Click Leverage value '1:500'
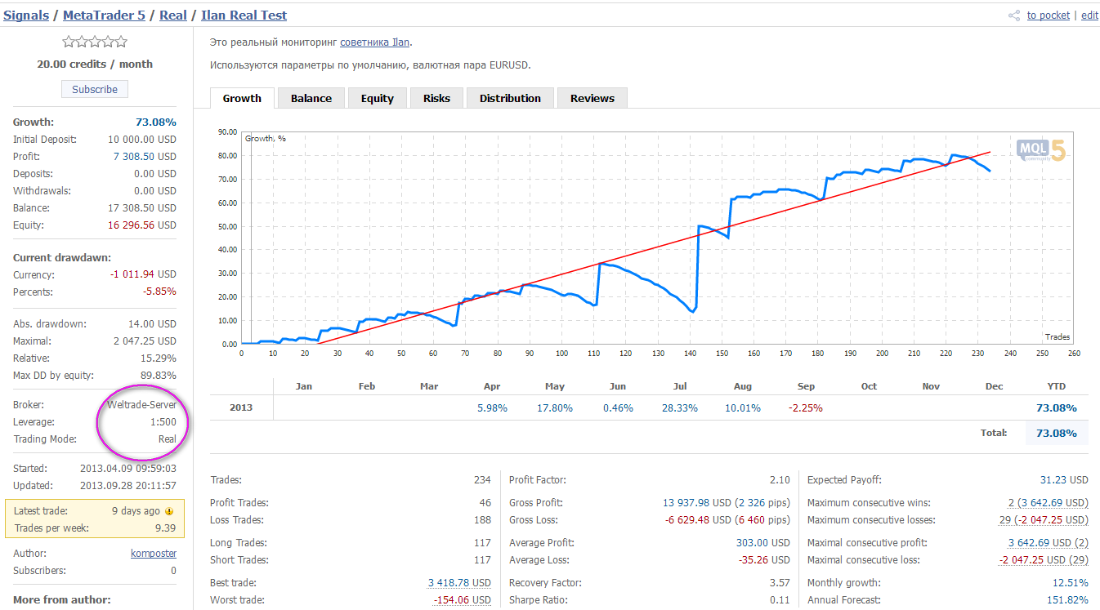Viewport: 1100px width, 610px height. (163, 422)
